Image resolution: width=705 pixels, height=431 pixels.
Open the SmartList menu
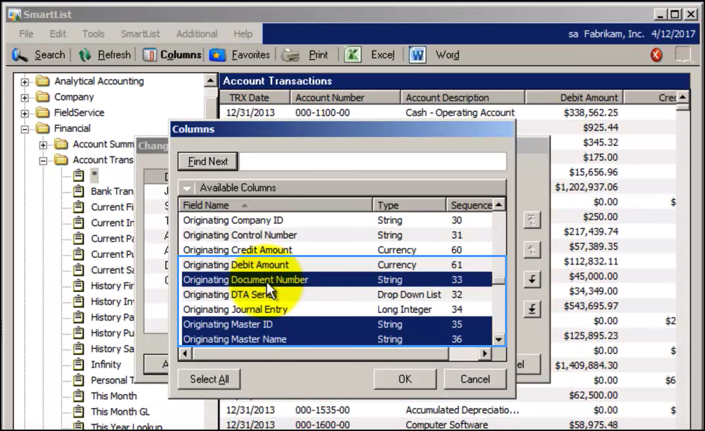coord(141,34)
